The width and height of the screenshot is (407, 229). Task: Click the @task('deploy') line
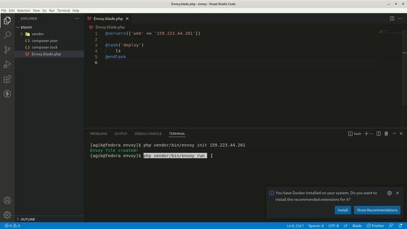click(125, 45)
